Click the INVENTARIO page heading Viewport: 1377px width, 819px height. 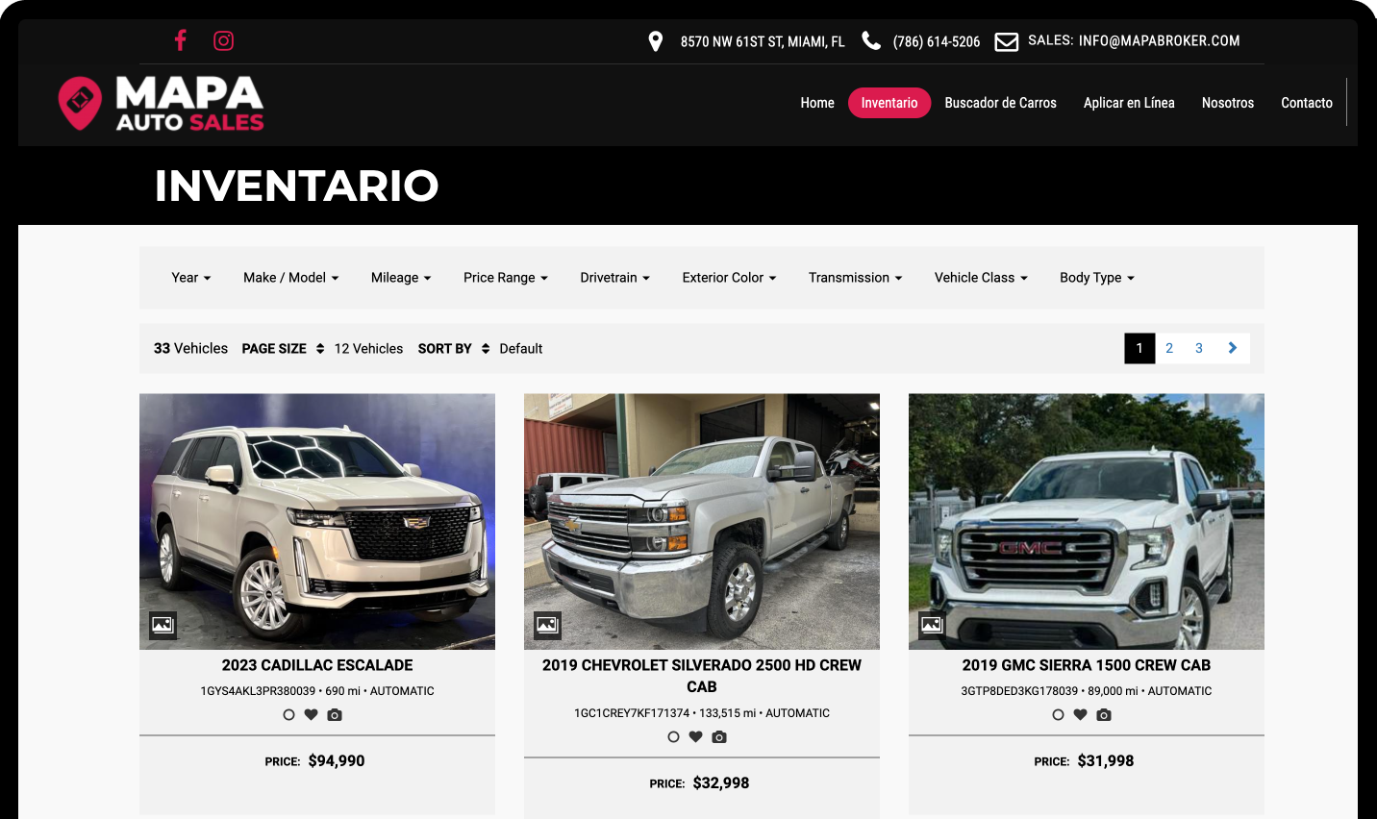[x=296, y=186]
